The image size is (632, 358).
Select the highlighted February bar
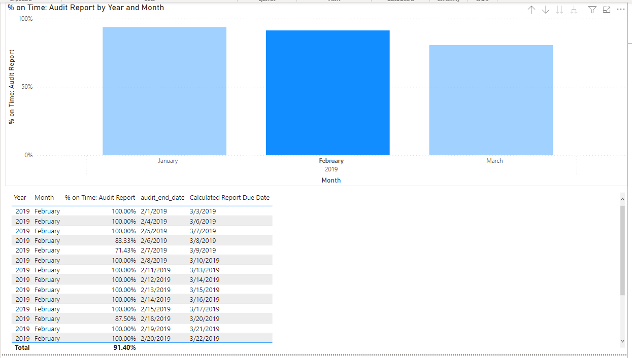click(328, 93)
